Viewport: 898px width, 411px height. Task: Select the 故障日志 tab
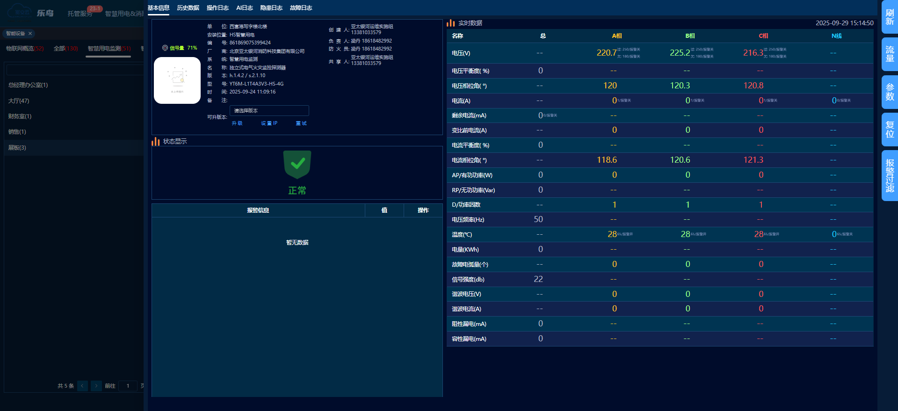pos(301,8)
